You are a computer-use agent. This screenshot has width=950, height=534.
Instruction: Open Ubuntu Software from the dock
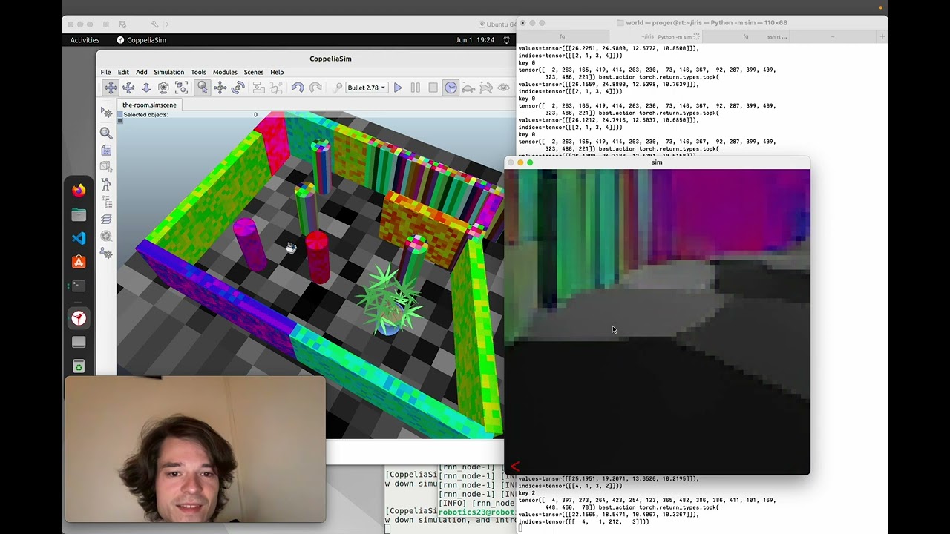79,262
